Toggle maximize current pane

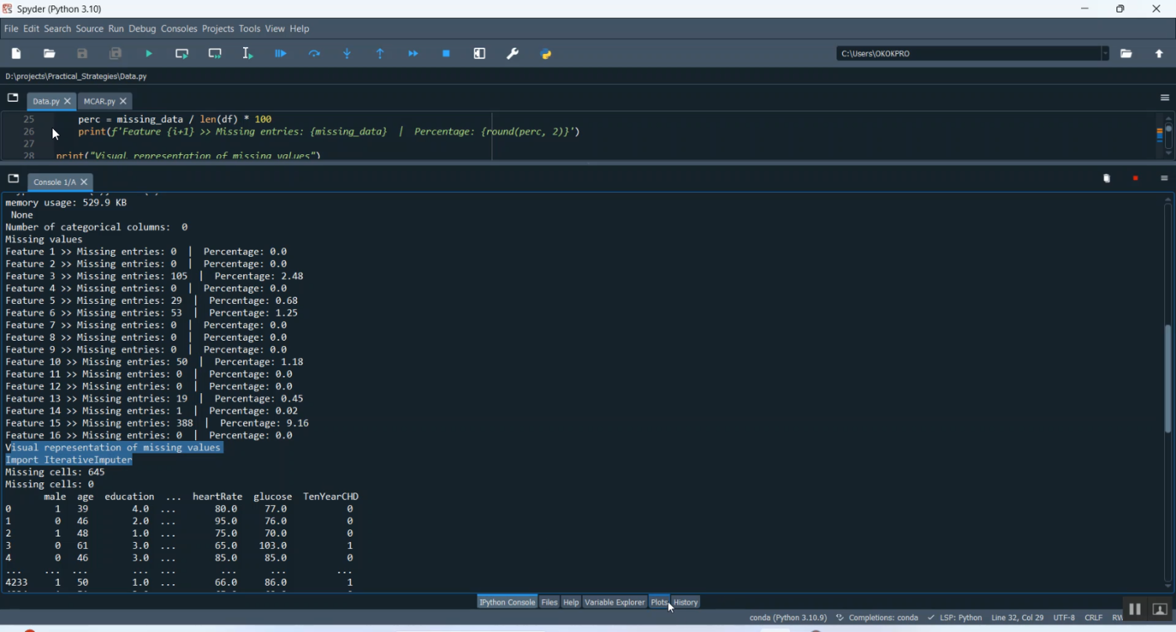tap(480, 54)
